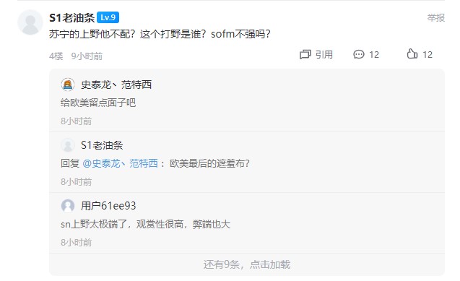The image size is (460, 281).
Task: Open comment replies bubble icon
Action: coord(358,55)
